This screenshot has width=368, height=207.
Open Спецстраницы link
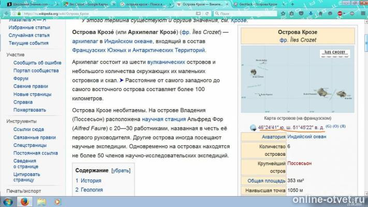30,145
